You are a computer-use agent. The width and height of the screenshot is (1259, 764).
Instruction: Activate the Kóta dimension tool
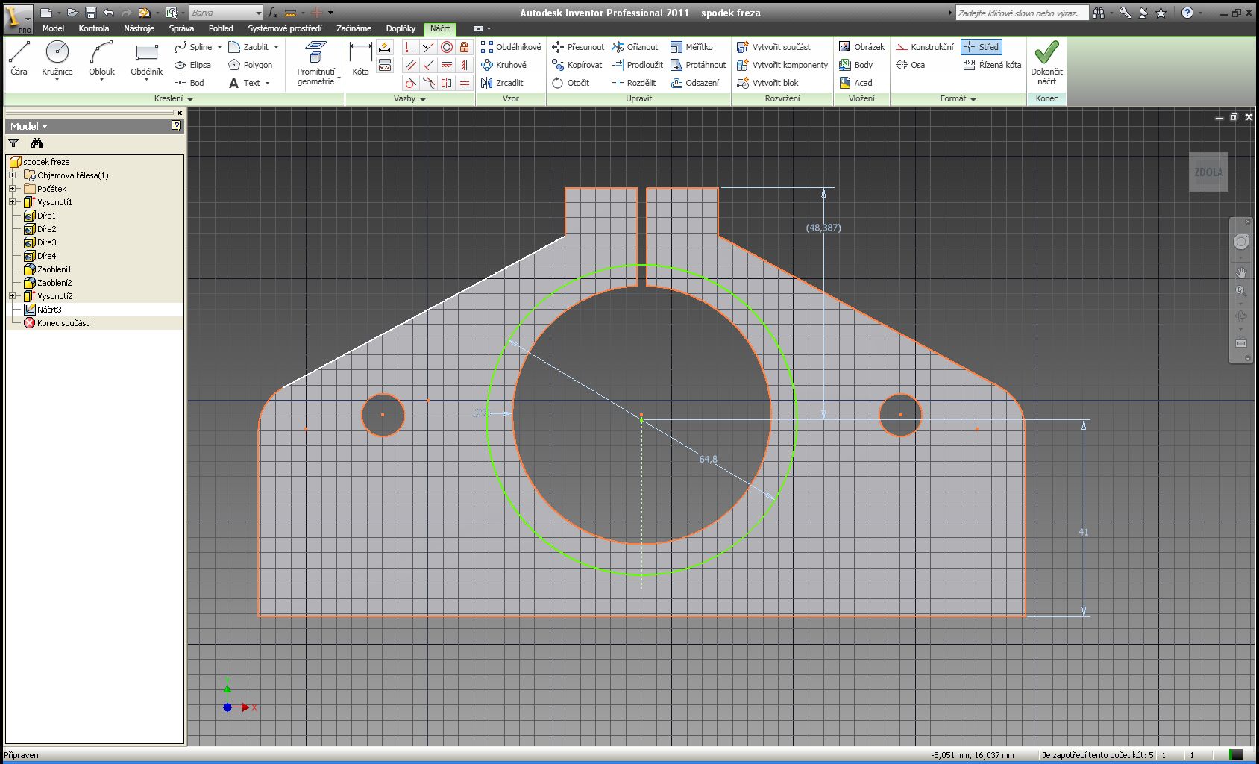point(360,59)
